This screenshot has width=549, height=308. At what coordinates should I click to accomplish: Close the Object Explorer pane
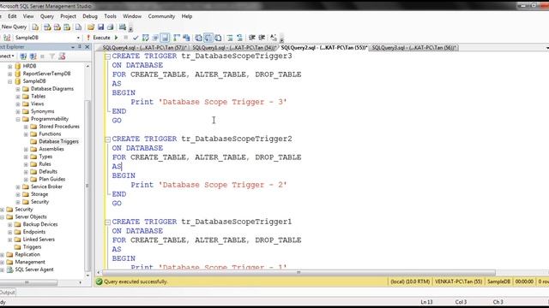pos(87,47)
